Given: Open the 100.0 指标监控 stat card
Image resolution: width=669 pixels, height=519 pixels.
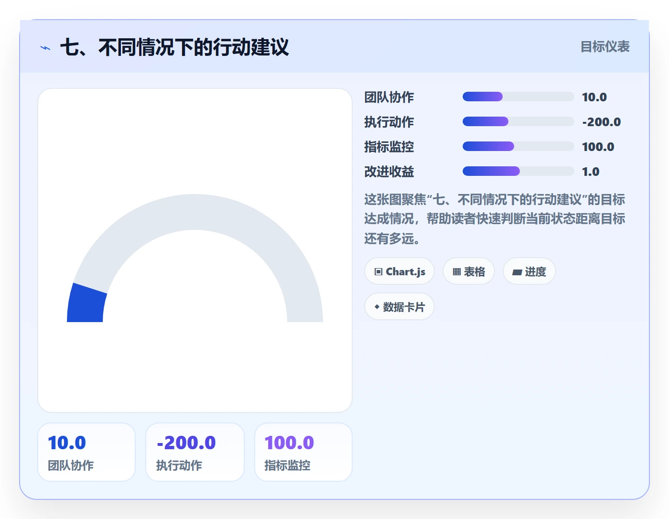Looking at the screenshot, I should 303,452.
